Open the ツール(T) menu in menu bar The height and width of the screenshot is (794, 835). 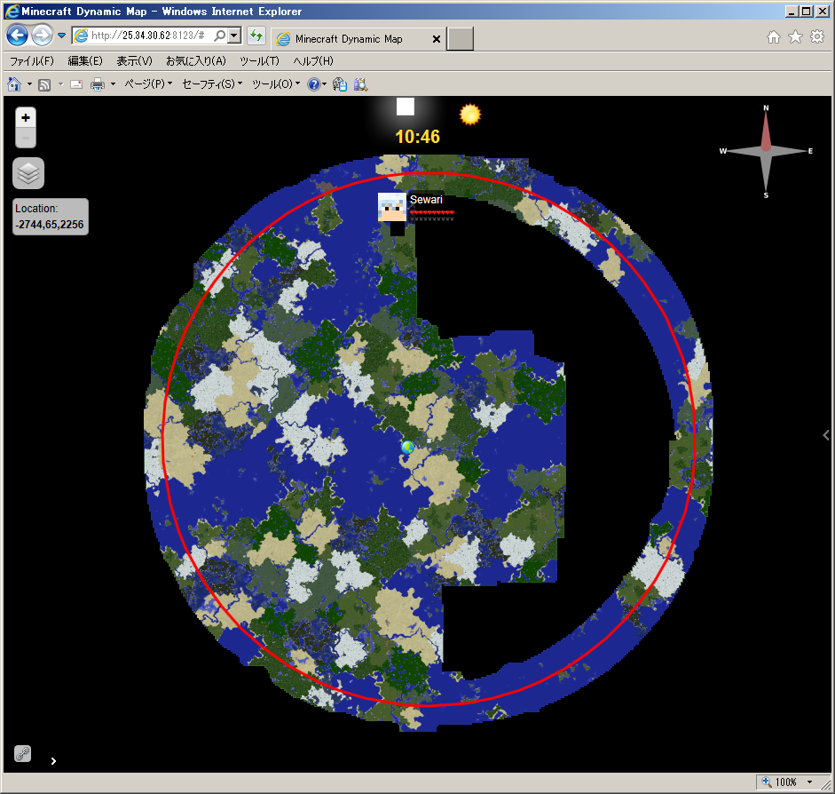[x=259, y=61]
